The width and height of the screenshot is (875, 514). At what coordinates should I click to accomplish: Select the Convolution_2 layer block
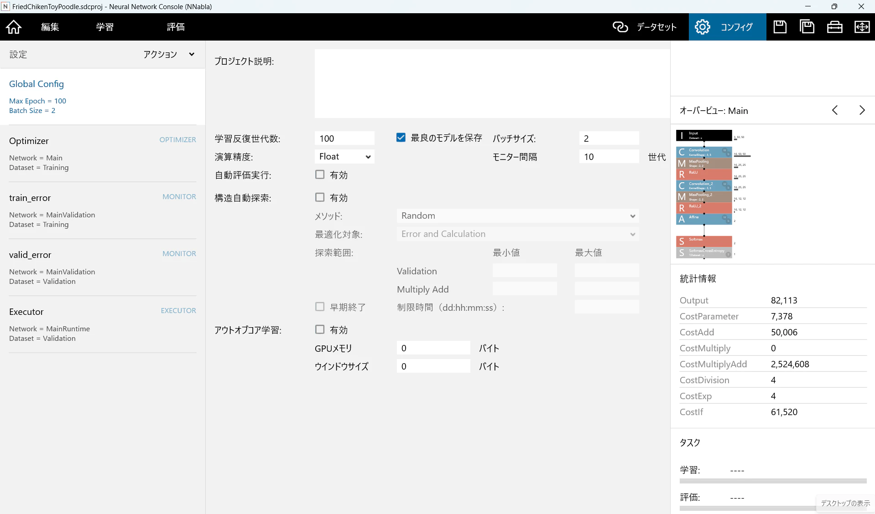pos(704,185)
